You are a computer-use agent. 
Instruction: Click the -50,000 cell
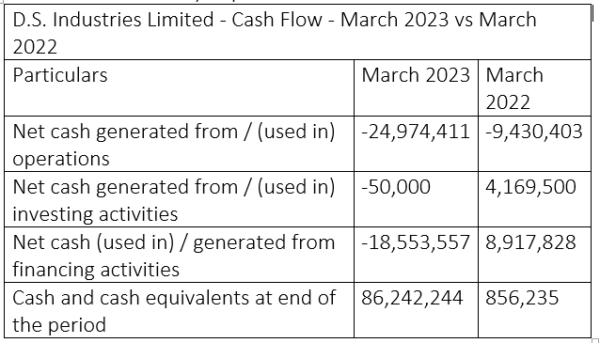click(x=416, y=199)
